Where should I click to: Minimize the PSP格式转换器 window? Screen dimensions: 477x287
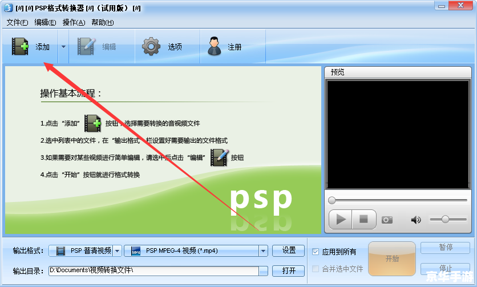tap(442, 6)
